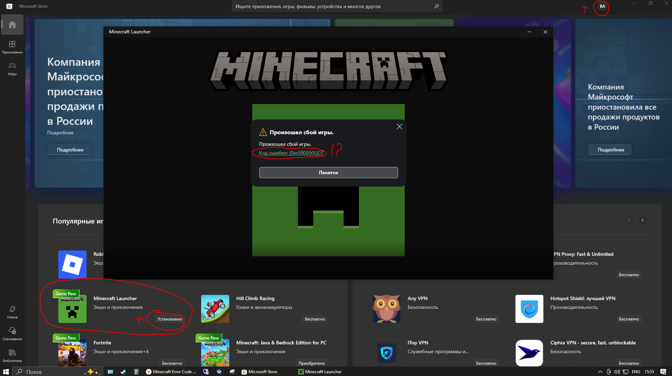Click the Понятно button in error dialog
Viewport: 672px width, 376px height.
click(328, 173)
